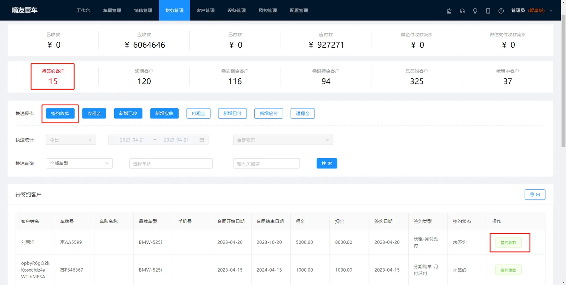The image size is (566, 285).
Task: Click the 输入关键字 keyword input field
Action: pyautogui.click(x=266, y=164)
